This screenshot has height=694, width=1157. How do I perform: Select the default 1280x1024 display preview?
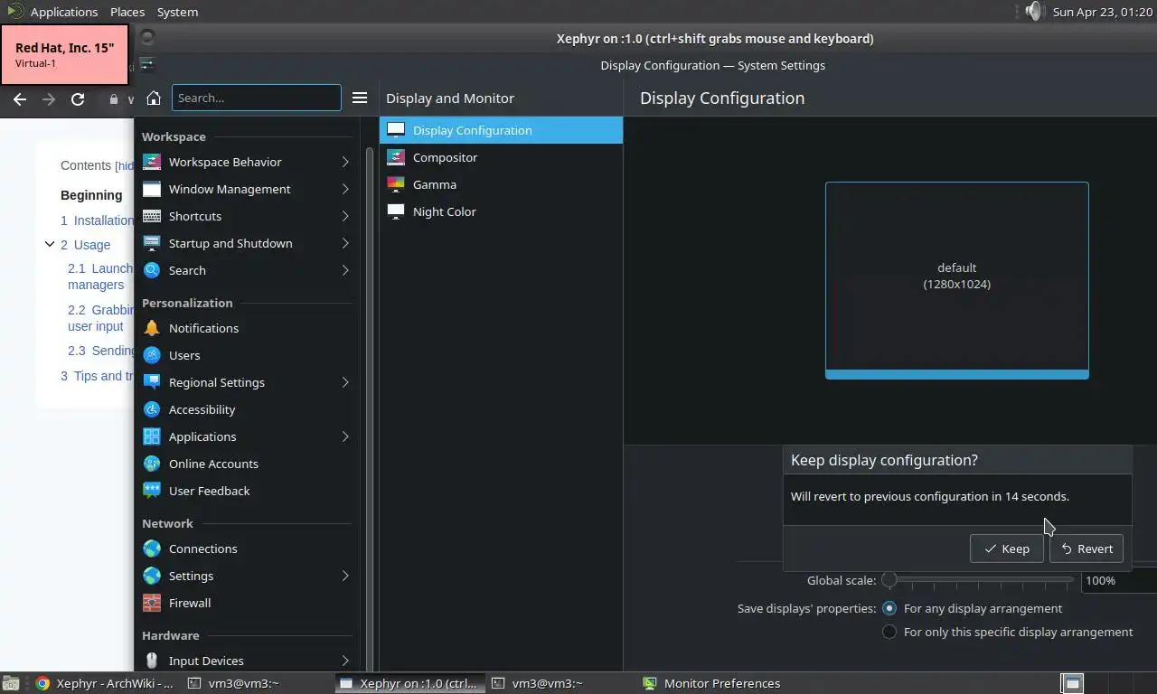point(956,280)
